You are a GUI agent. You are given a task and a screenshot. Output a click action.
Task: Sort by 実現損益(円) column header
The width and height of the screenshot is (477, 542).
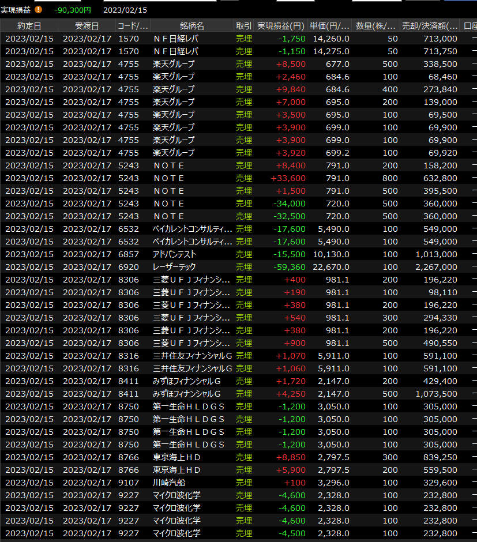[x=280, y=26]
